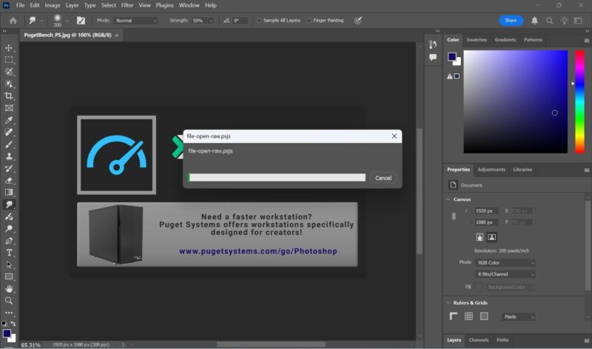Select the Path Selection tool
The image size is (592, 349).
pyautogui.click(x=9, y=265)
